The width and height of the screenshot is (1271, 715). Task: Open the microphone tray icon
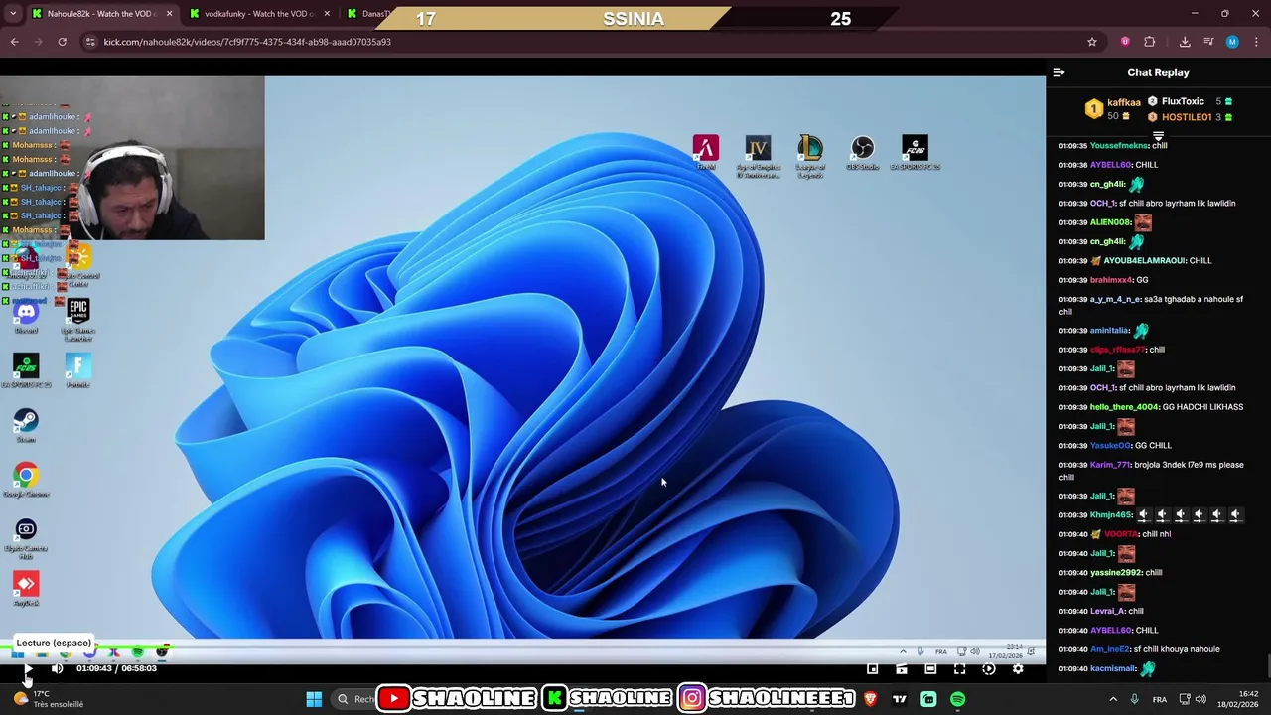tap(1135, 699)
